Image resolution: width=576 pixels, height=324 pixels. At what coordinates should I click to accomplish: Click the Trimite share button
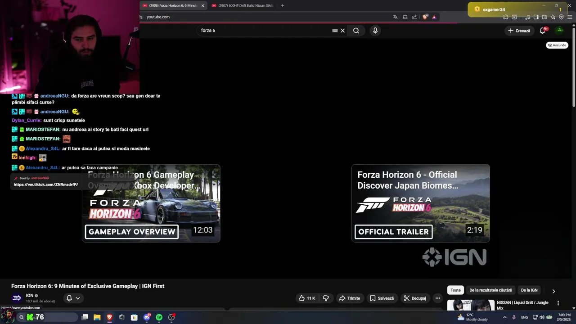pos(349,298)
